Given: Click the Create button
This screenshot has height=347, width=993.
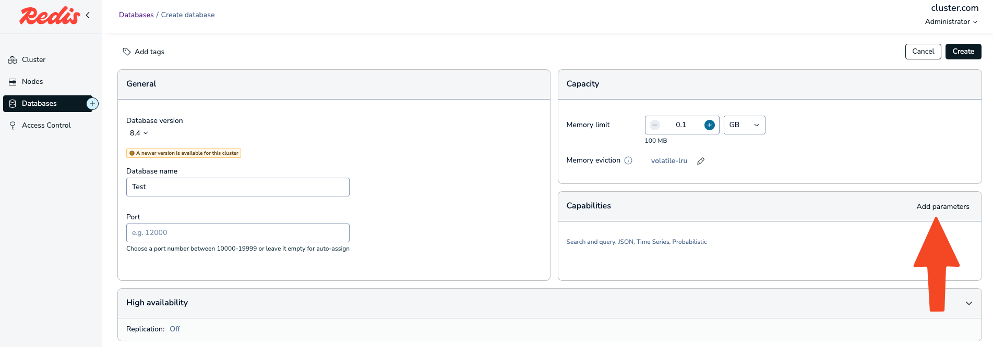Looking at the screenshot, I should point(963,52).
